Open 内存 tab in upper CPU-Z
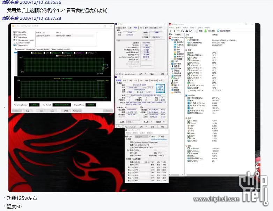The image size is (273, 211). (135, 28)
